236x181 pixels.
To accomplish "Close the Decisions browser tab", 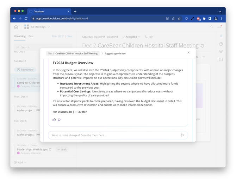I will [x=68, y=11].
